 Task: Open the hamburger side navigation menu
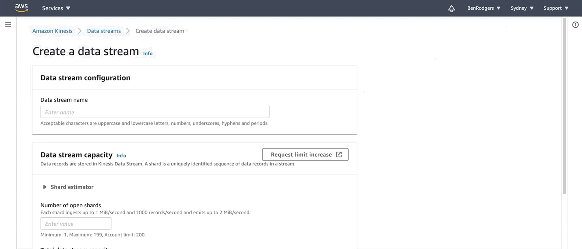click(8, 25)
